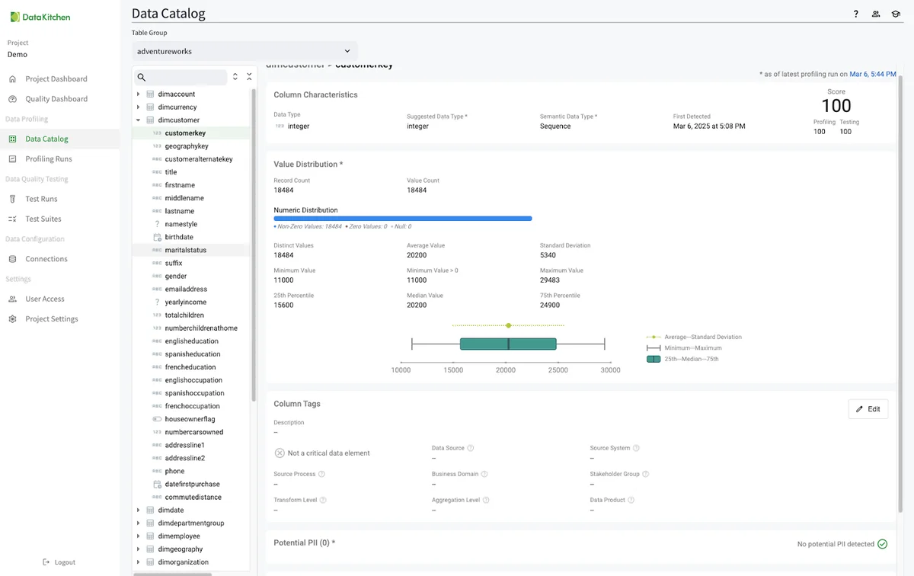The height and width of the screenshot is (576, 914).
Task: Click the Edit button for Column Tags
Action: 868,409
